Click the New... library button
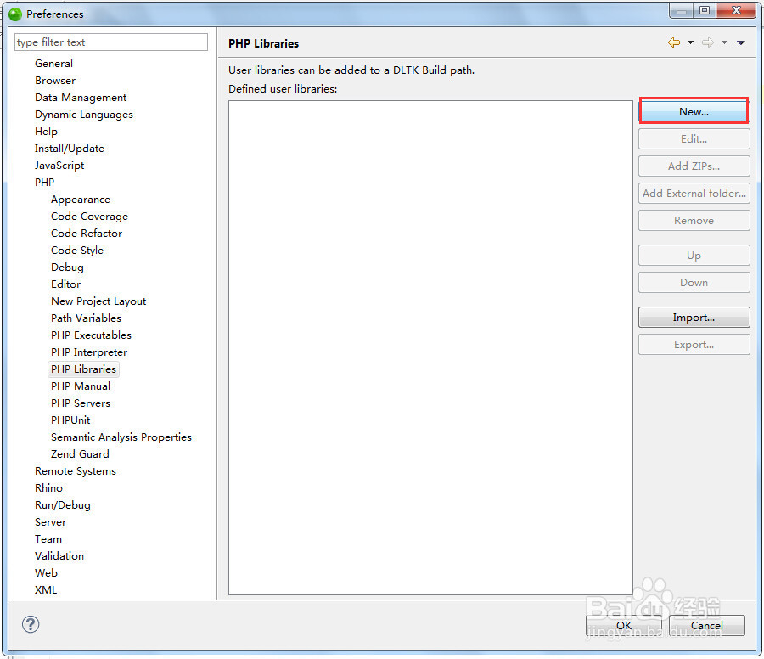Image resolution: width=764 pixels, height=659 pixels. [x=694, y=111]
